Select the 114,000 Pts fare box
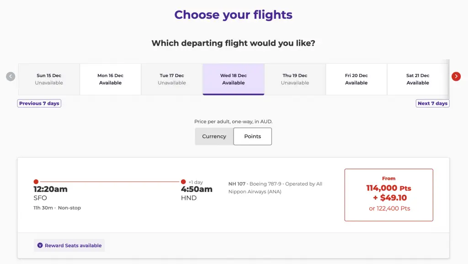The width and height of the screenshot is (468, 264). point(388,195)
